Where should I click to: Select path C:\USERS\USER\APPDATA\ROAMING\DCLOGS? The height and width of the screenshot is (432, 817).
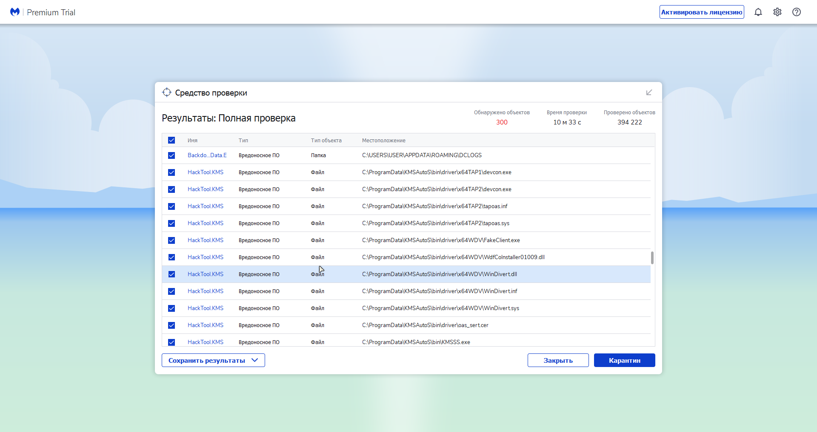[x=422, y=155]
